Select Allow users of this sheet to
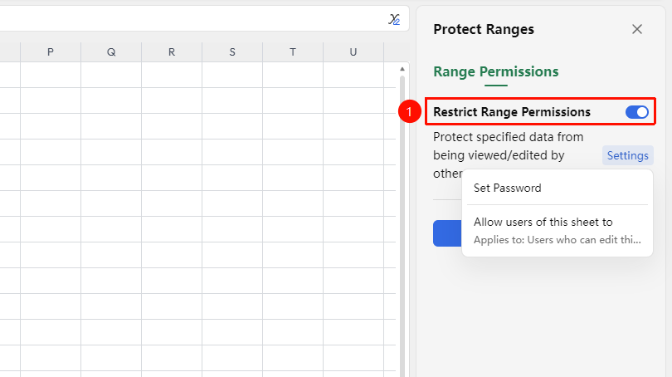The height and width of the screenshot is (377, 672). tap(558, 230)
